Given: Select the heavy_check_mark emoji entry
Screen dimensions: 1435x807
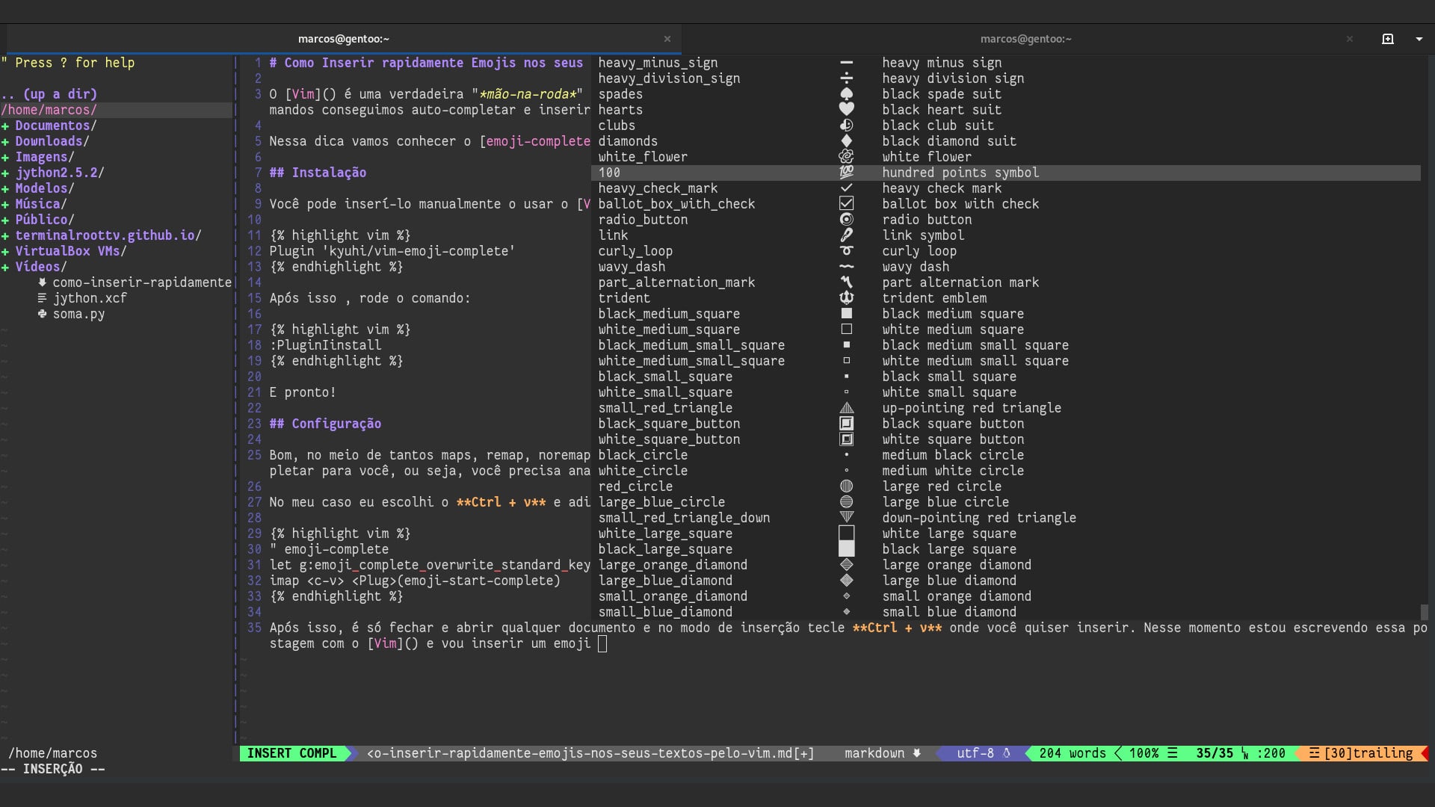Looking at the screenshot, I should (658, 188).
